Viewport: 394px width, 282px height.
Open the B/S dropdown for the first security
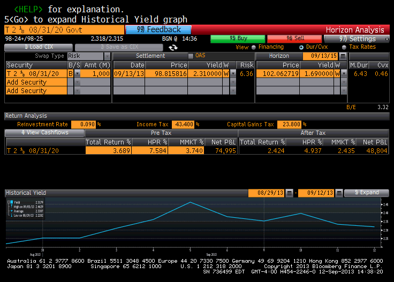pyautogui.click(x=77, y=73)
